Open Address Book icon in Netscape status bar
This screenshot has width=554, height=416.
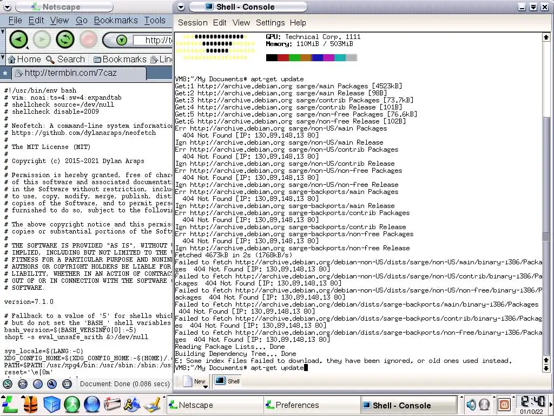[x=67, y=384]
